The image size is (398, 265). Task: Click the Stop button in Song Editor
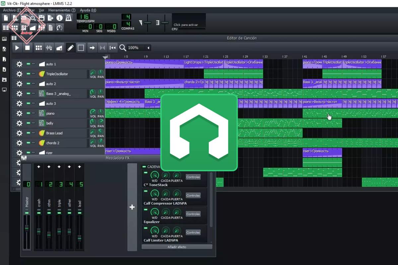[x=28, y=48]
